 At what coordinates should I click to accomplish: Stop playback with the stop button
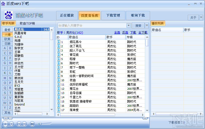(11, 124)
